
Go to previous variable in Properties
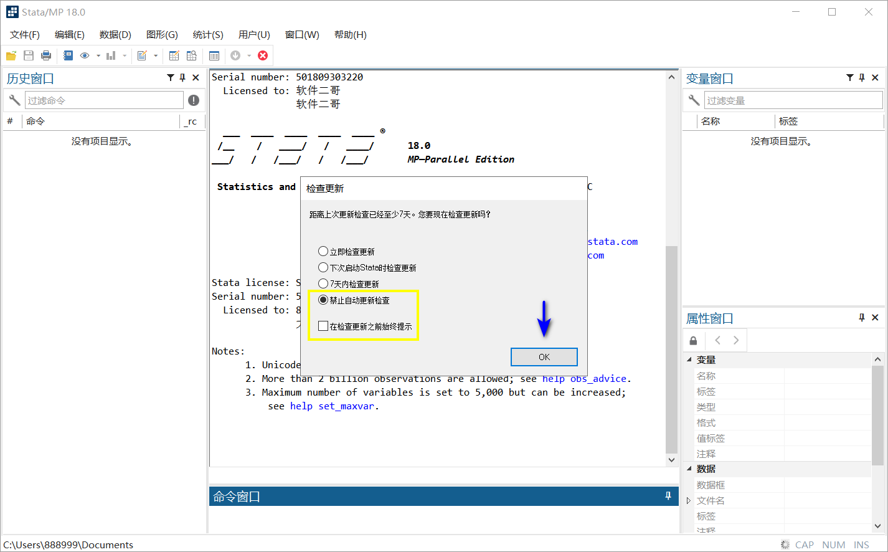pos(718,340)
